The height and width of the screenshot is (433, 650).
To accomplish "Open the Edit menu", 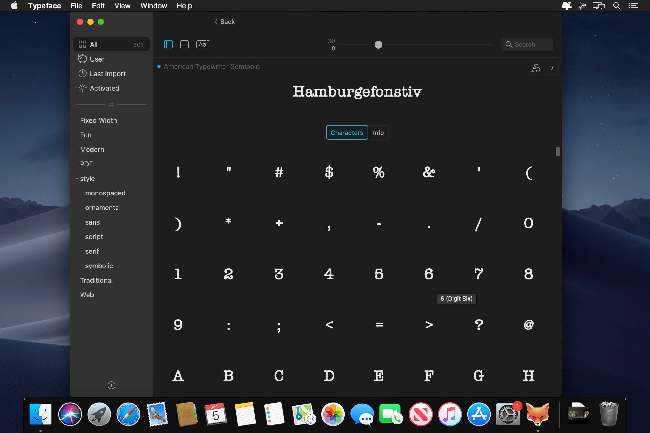I will pos(98,6).
